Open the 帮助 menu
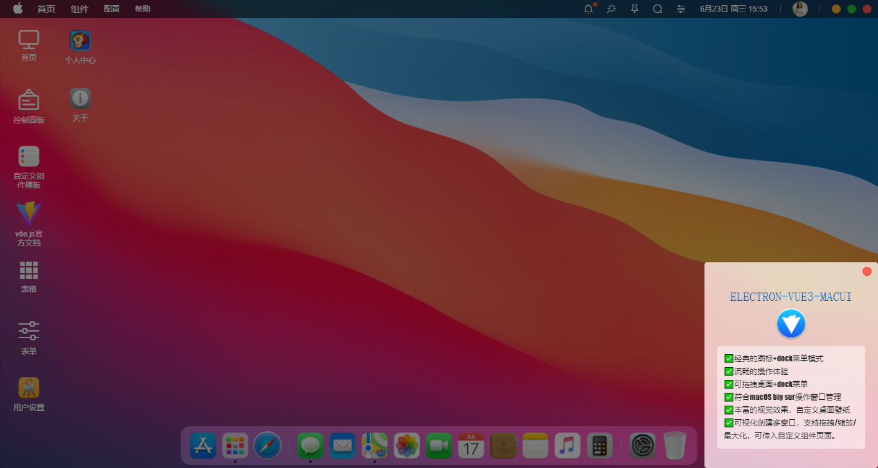Viewport: 878px width, 468px height. pyautogui.click(x=142, y=9)
